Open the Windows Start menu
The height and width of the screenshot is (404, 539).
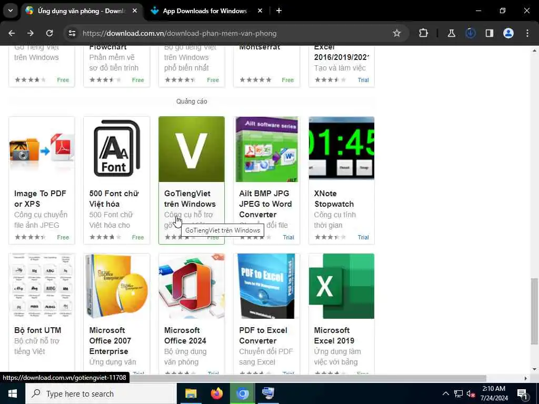[13, 393]
